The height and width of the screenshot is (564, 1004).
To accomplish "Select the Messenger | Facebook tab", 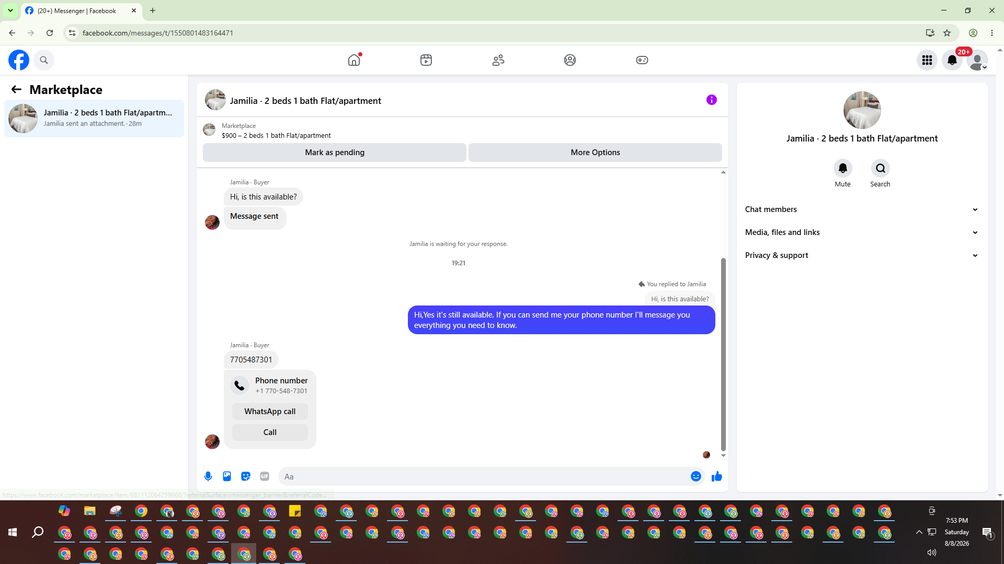I will point(81,10).
